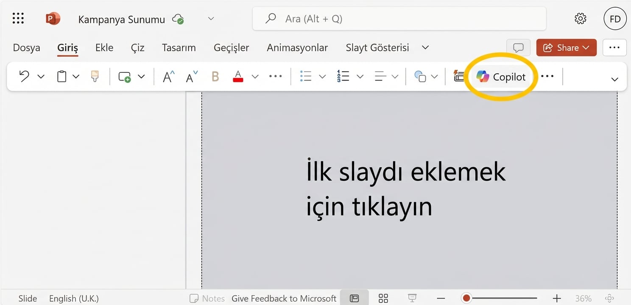Click Give Feedback to Microsoft
631x305 pixels.
284,298
